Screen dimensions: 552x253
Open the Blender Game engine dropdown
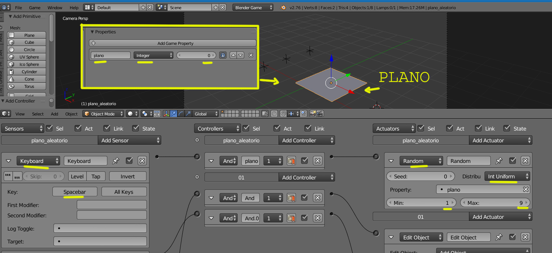253,7
